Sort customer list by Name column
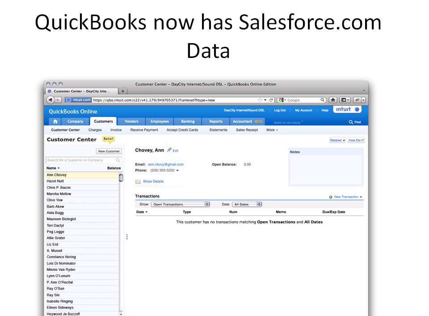The width and height of the screenshot is (429, 316). coord(53,168)
